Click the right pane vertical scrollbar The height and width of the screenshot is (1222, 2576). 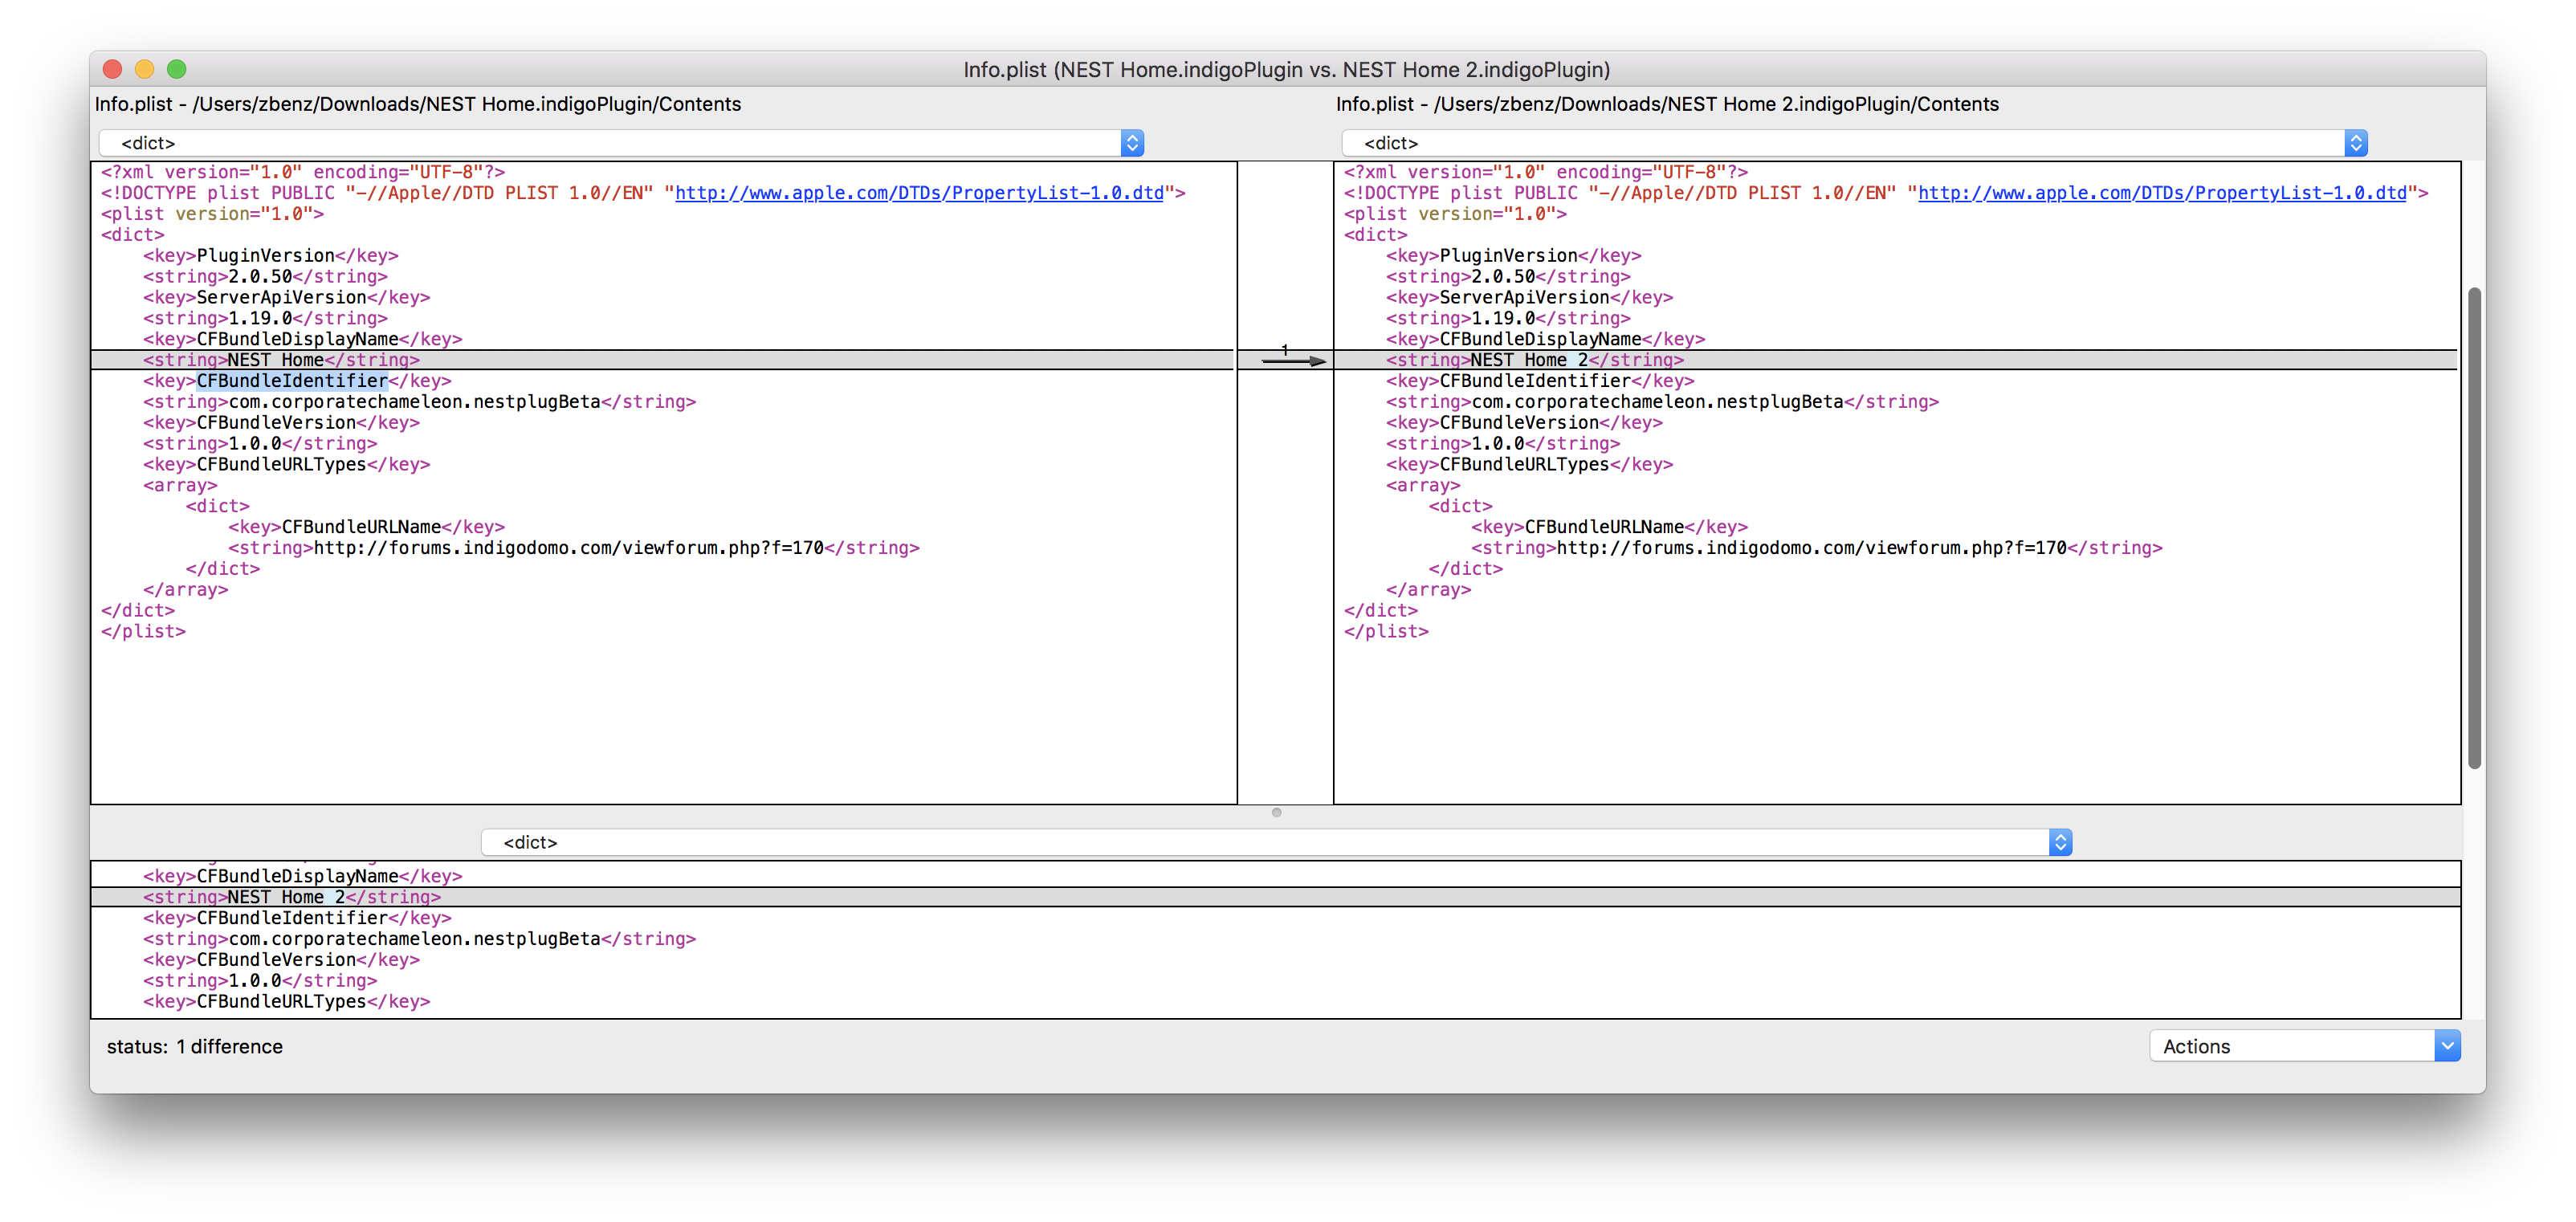(2474, 528)
